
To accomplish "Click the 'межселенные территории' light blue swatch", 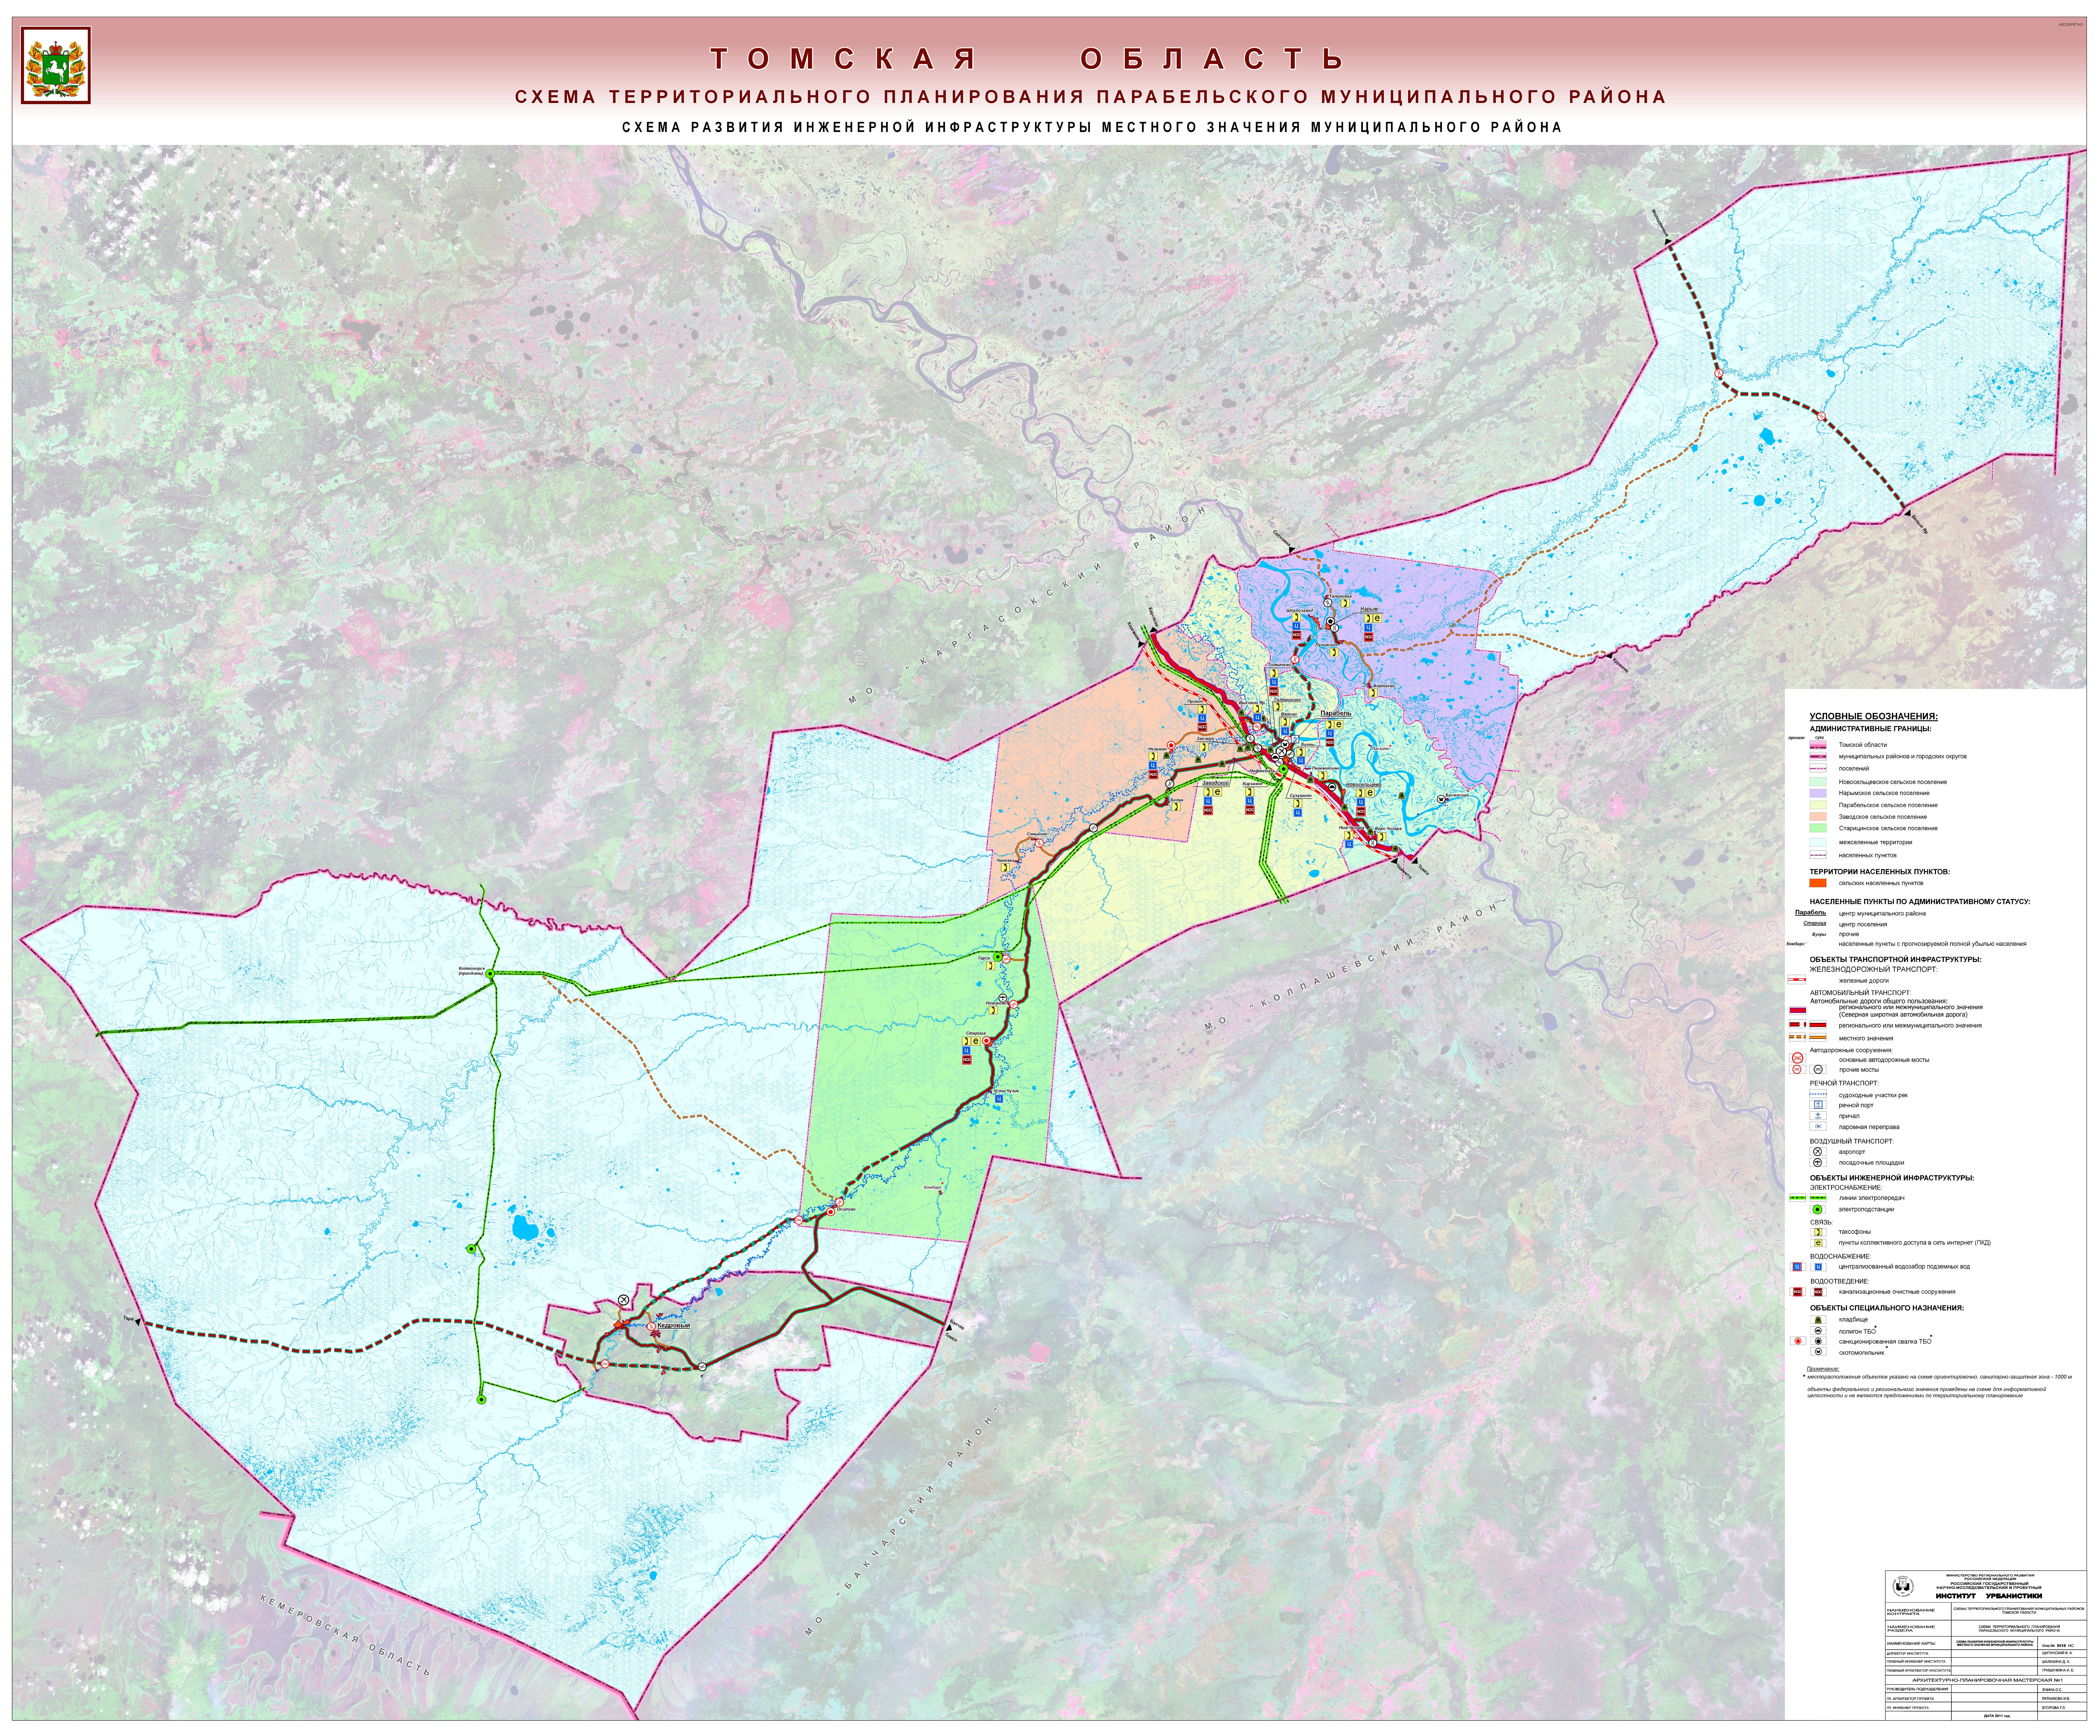I will point(1818,843).
